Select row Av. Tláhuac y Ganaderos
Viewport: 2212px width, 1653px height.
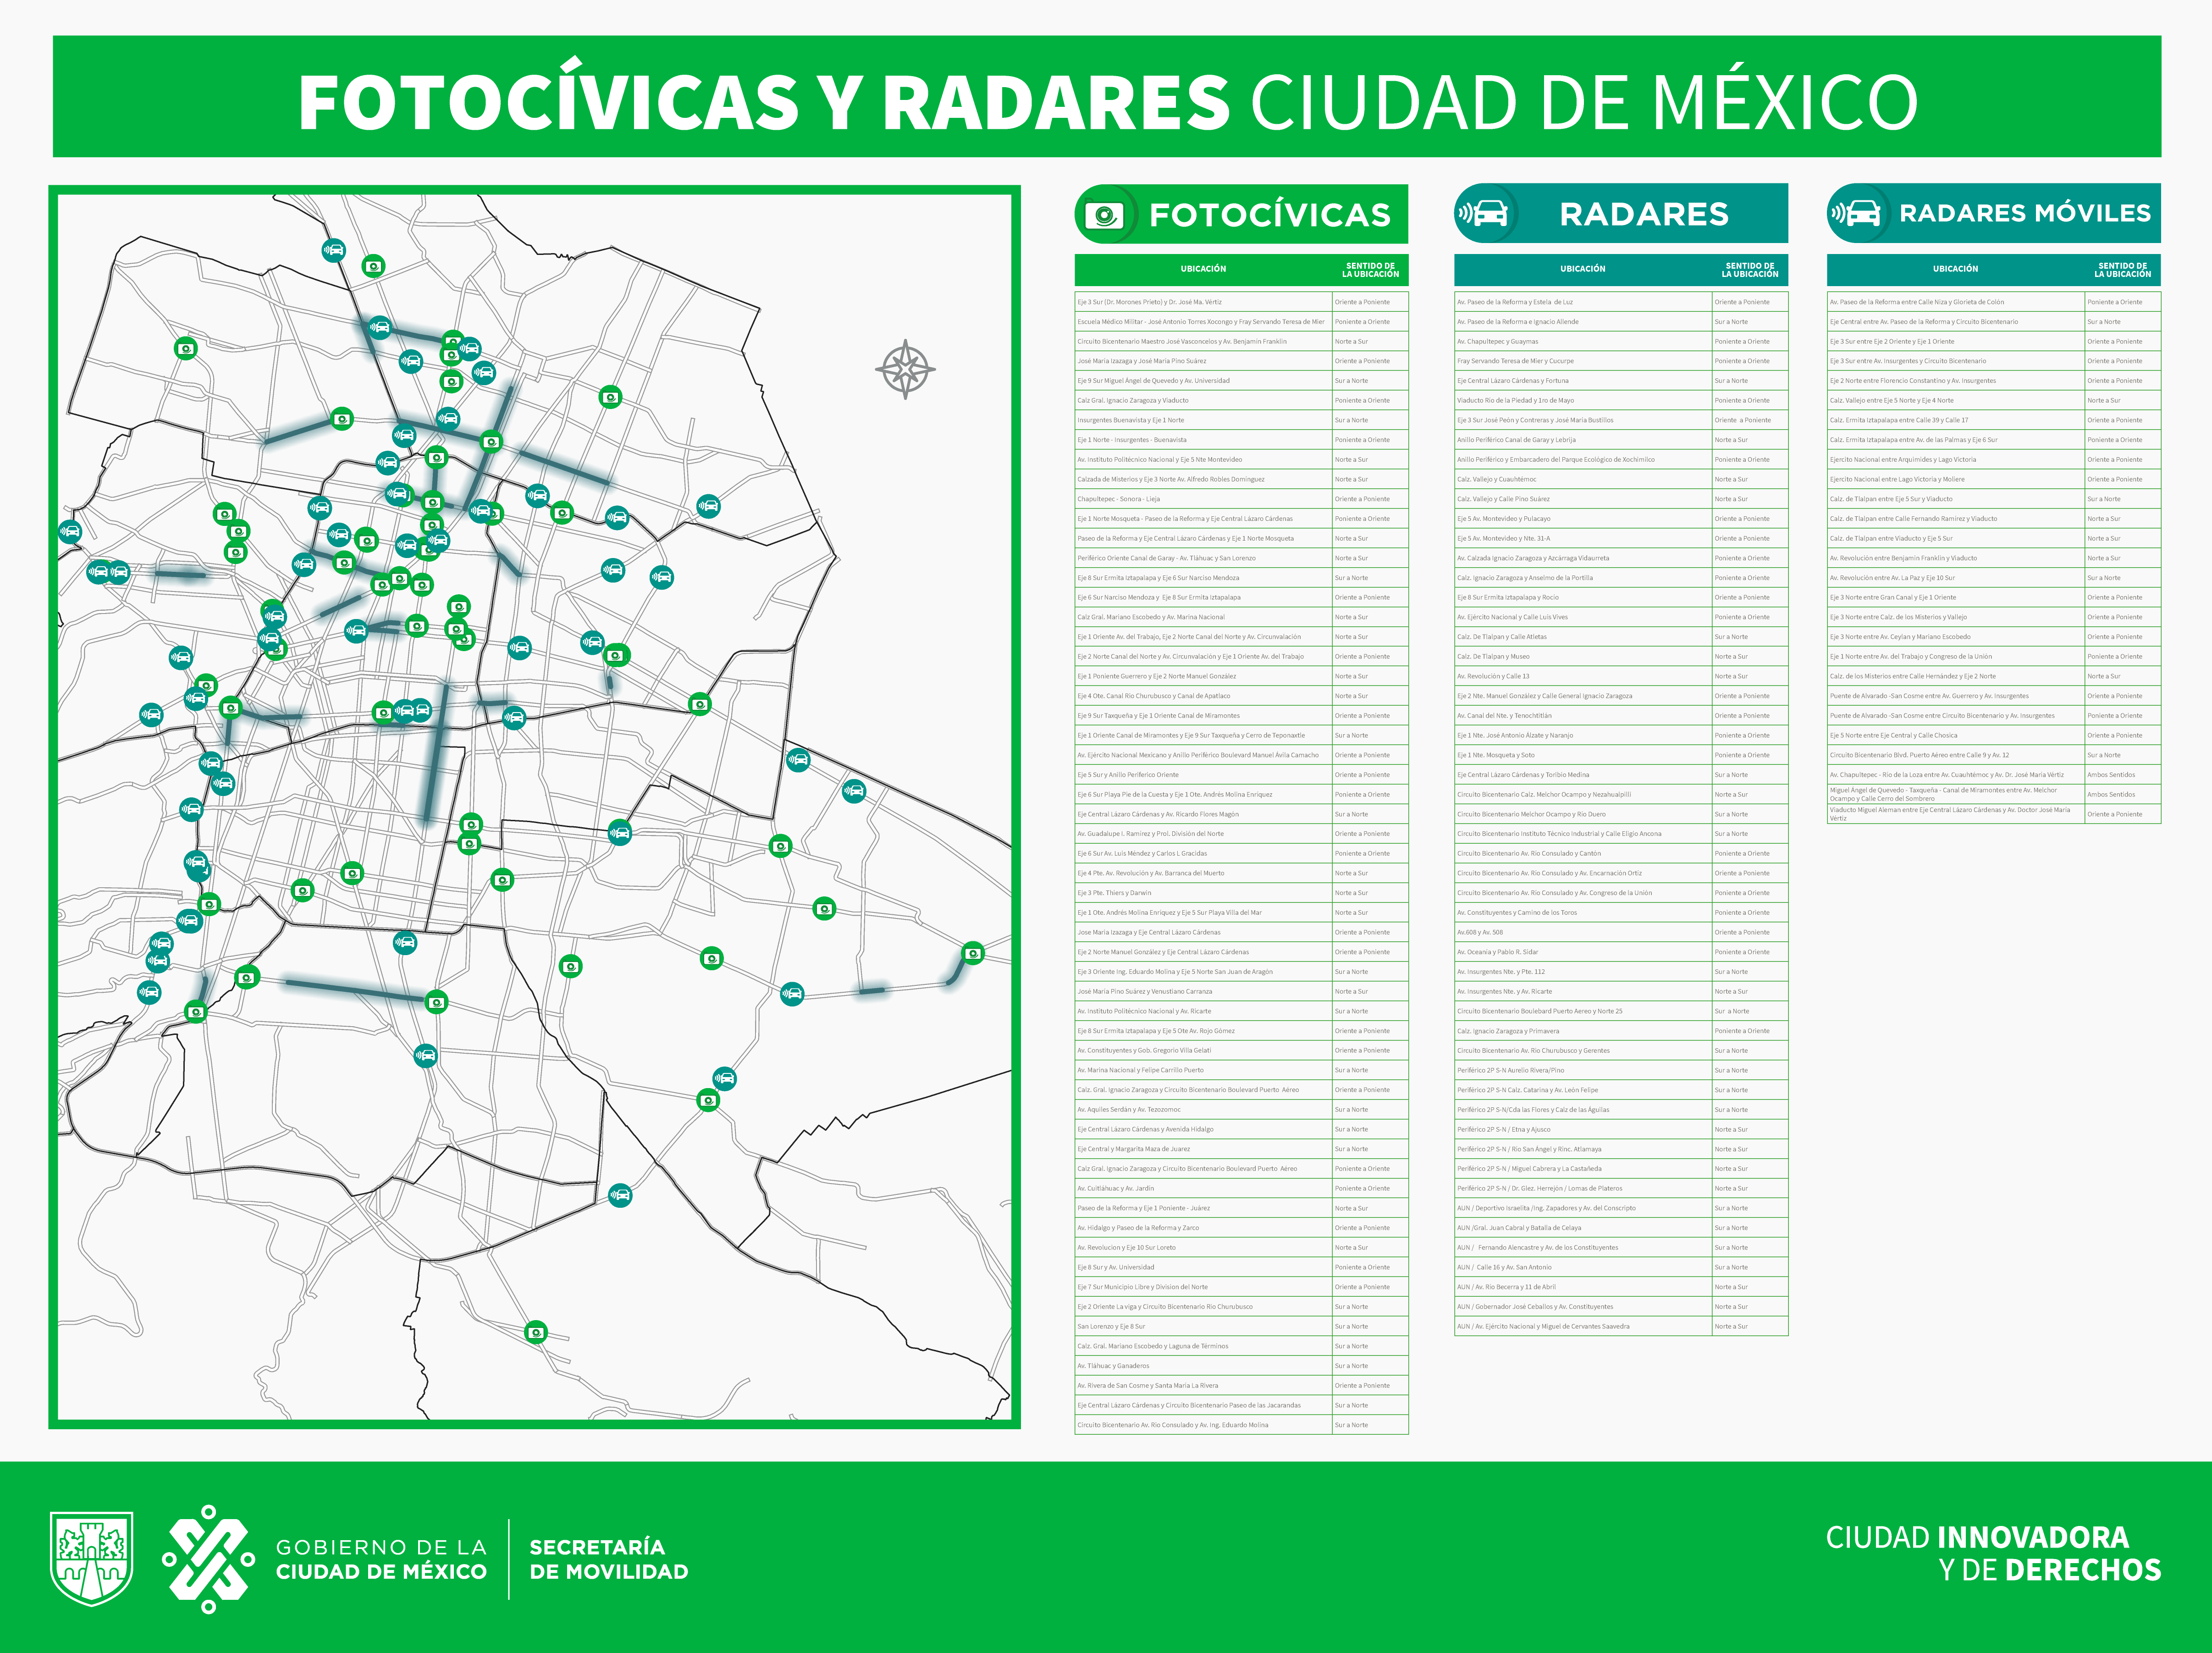[1241, 1366]
